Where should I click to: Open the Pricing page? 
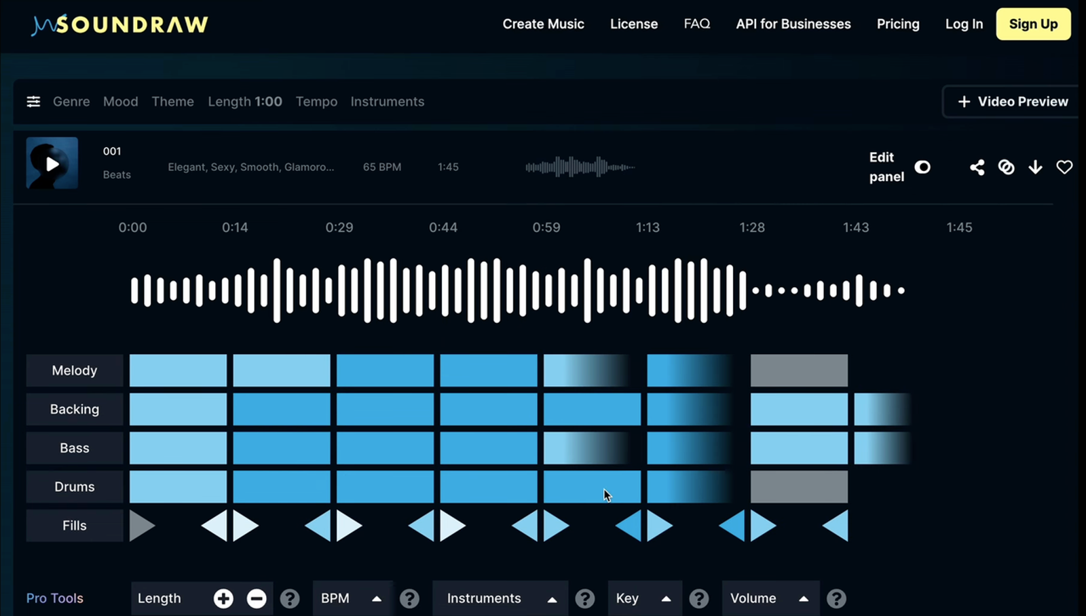(898, 24)
